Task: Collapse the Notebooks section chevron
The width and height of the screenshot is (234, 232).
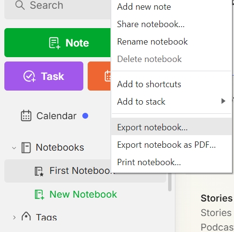Action: pyautogui.click(x=14, y=148)
